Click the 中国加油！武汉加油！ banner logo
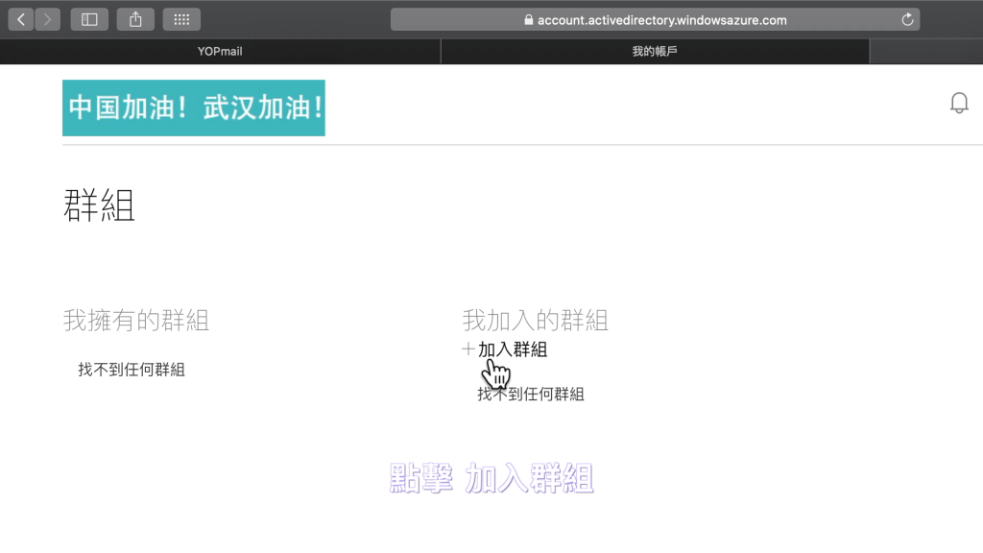This screenshot has height=553, width=983. 194,108
